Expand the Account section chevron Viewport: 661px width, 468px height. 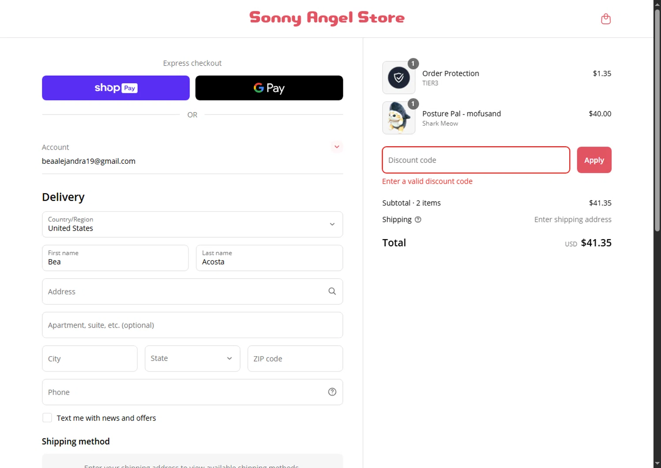(x=337, y=147)
